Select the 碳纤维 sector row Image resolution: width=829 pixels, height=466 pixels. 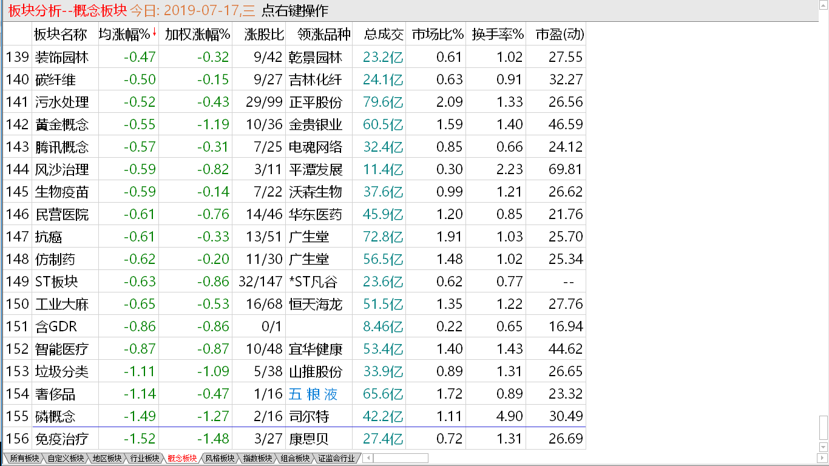pos(295,79)
